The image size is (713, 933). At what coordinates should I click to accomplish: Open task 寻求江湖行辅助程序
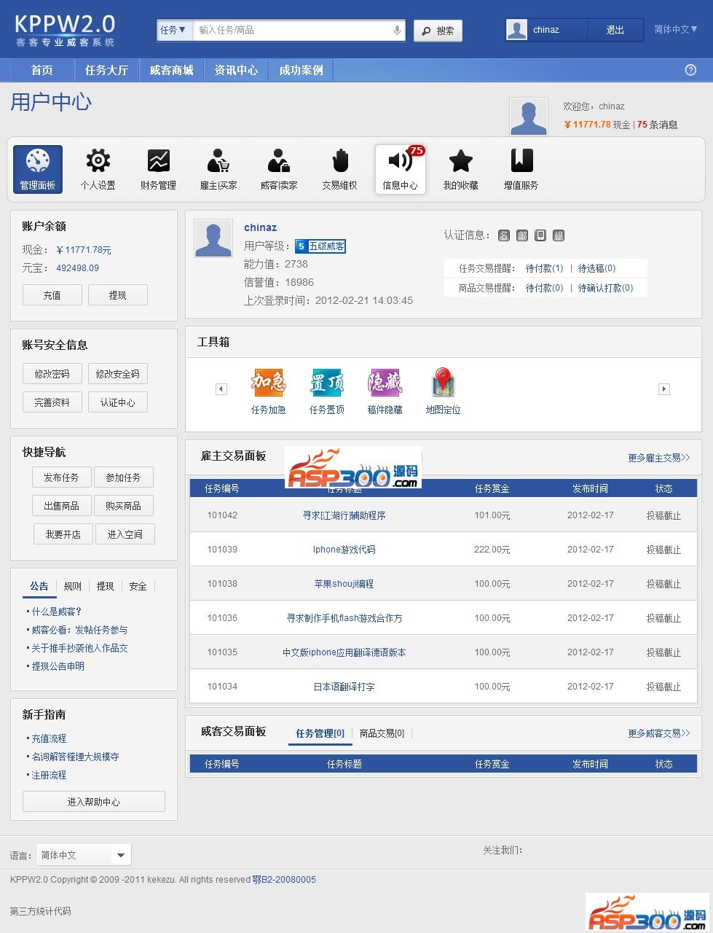click(x=344, y=515)
